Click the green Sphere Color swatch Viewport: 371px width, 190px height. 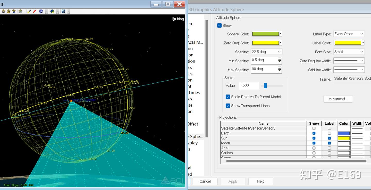tap(265, 34)
